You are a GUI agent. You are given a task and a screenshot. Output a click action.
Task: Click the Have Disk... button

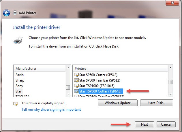click(157, 103)
